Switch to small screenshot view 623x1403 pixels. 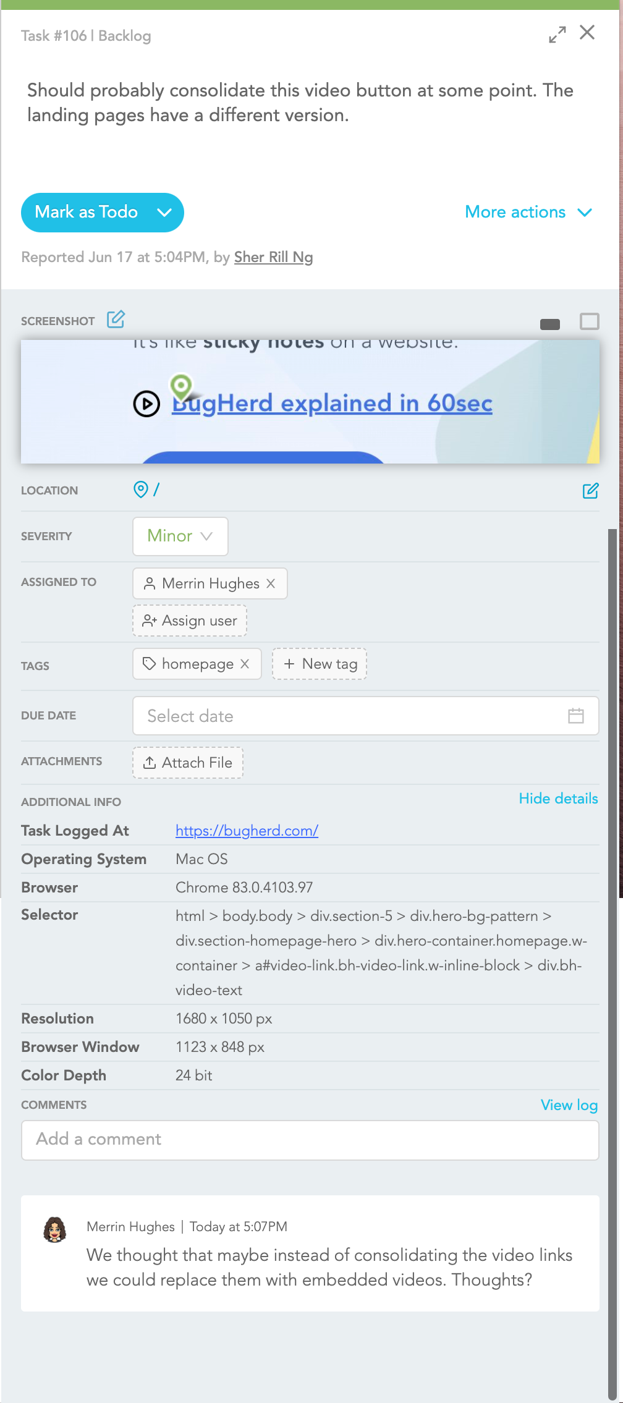pyautogui.click(x=549, y=324)
